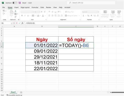Toggle the AutoSave switch

click(x=15, y=3)
